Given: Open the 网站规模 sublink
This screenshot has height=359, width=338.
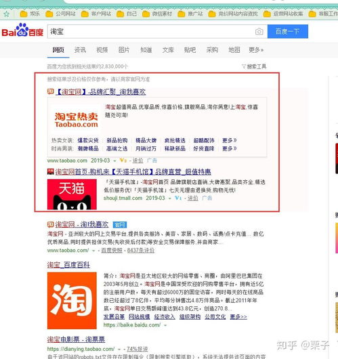Looking at the screenshot, I should pyautogui.click(x=140, y=317).
